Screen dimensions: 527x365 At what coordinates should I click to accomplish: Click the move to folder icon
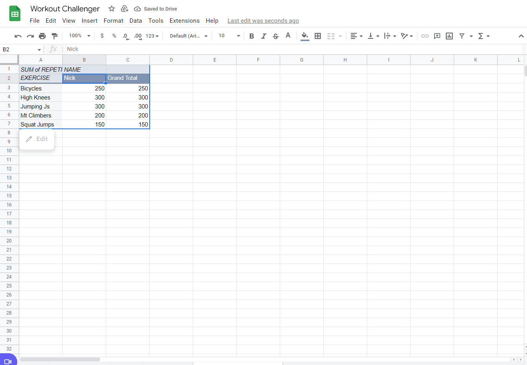point(125,9)
